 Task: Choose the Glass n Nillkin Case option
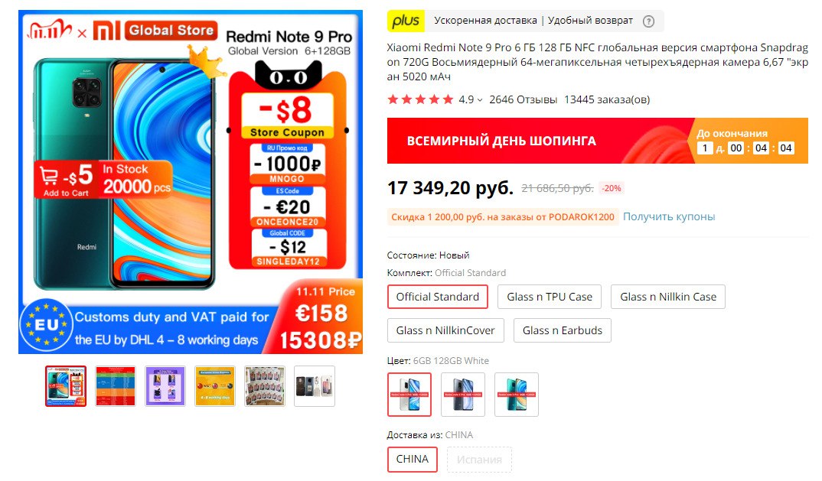668,297
